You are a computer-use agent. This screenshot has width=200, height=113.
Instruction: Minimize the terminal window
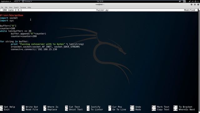[x=192, y=4]
